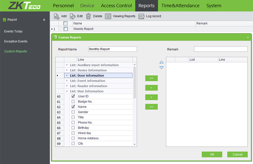Image resolution: width=253 pixels, height=164 pixels.
Task: Open Exception Events in sidebar
Action: coord(16,41)
